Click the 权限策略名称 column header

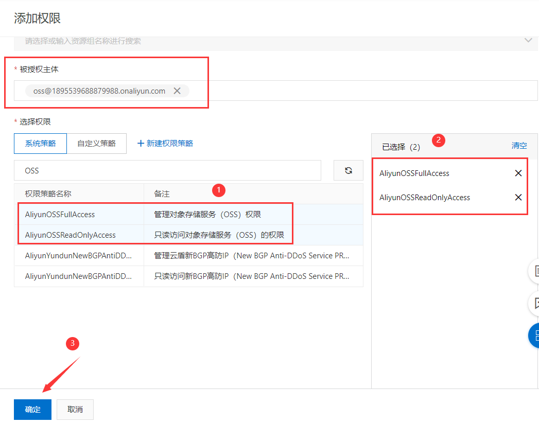(48, 194)
